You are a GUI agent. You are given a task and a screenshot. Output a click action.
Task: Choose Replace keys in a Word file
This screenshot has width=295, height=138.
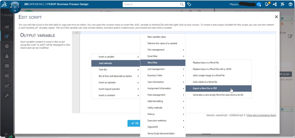tap(218, 62)
